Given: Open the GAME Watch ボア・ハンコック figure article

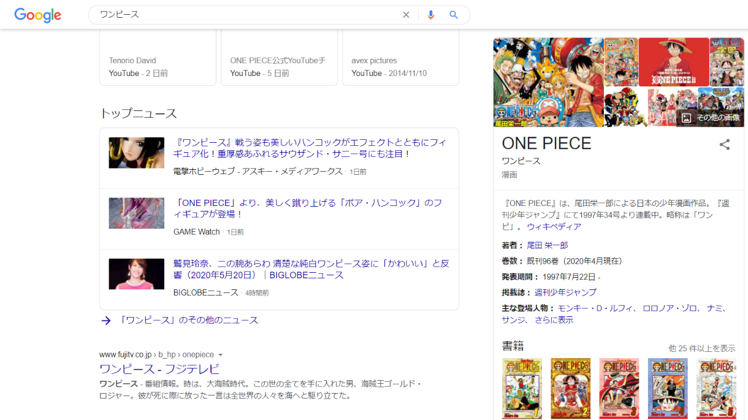Looking at the screenshot, I should coord(308,208).
